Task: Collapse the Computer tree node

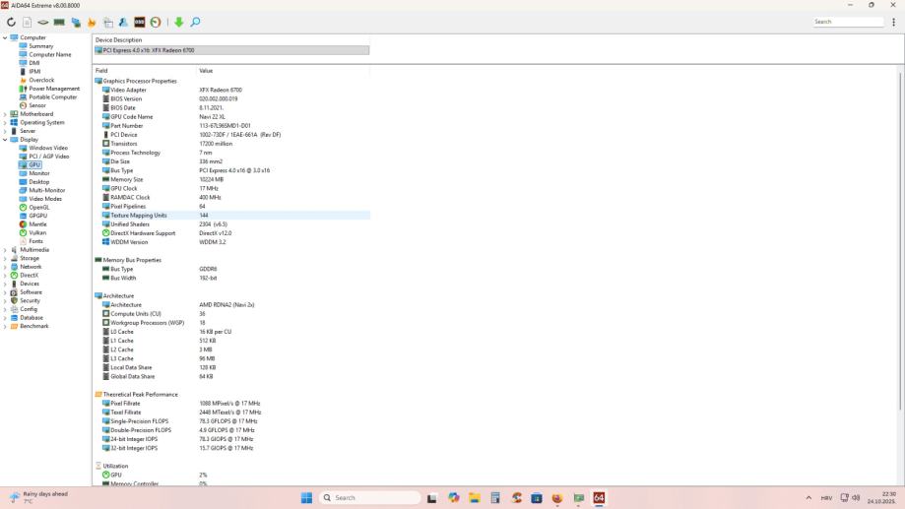Action: tap(5, 37)
